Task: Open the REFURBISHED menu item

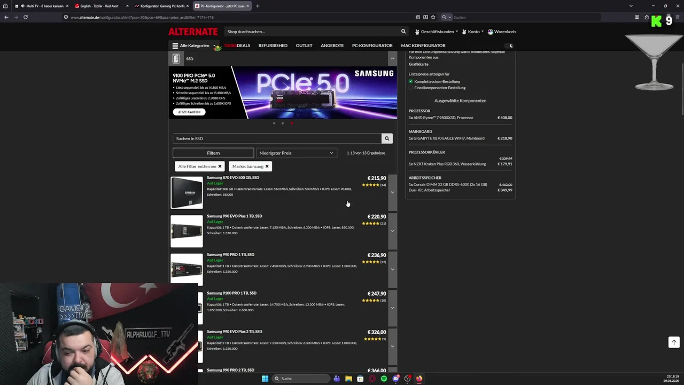Action: pyautogui.click(x=273, y=45)
